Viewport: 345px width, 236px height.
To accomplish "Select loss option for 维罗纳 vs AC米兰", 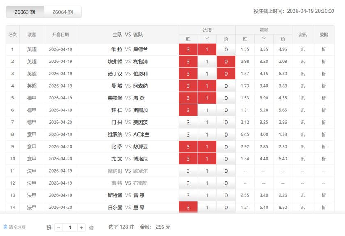I will click(x=226, y=134).
